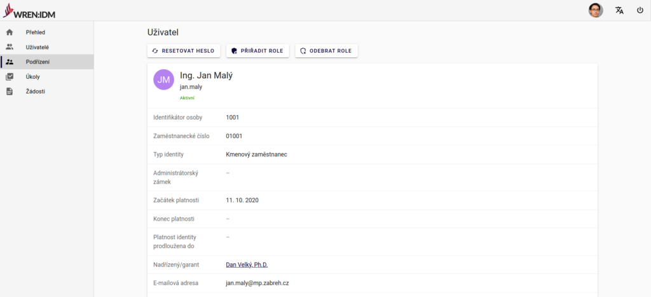The width and height of the screenshot is (651, 297).
Task: Click the Přiřadit role button
Action: pos(258,51)
